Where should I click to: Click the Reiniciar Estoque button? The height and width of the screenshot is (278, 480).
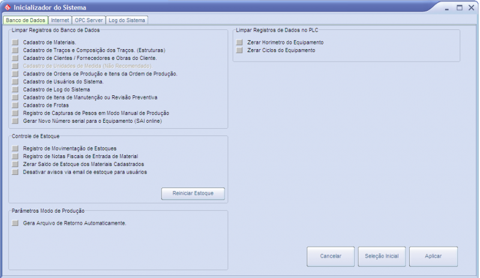coord(193,194)
